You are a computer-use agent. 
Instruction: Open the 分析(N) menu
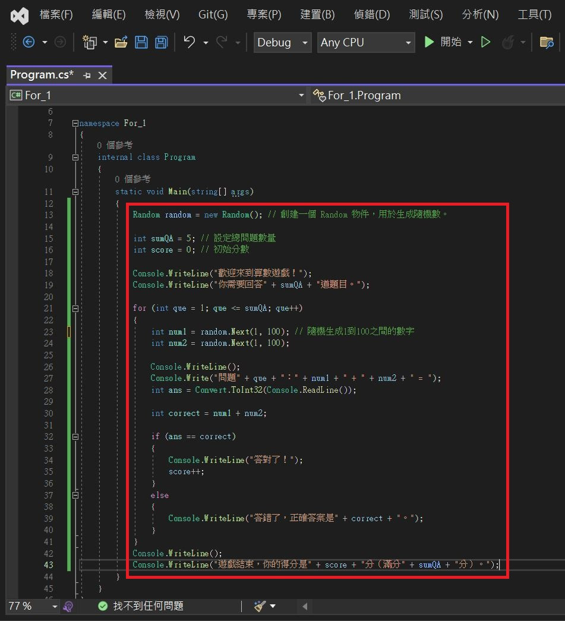click(480, 15)
